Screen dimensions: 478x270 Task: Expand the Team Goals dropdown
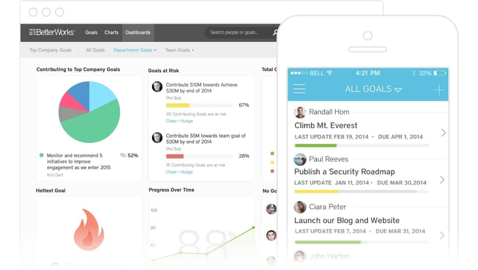tap(179, 50)
